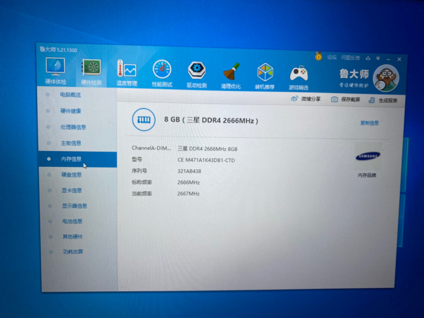Viewport: 424px width, 318px height.
Task: Click 生成报表 generate report button
Action: (x=383, y=100)
